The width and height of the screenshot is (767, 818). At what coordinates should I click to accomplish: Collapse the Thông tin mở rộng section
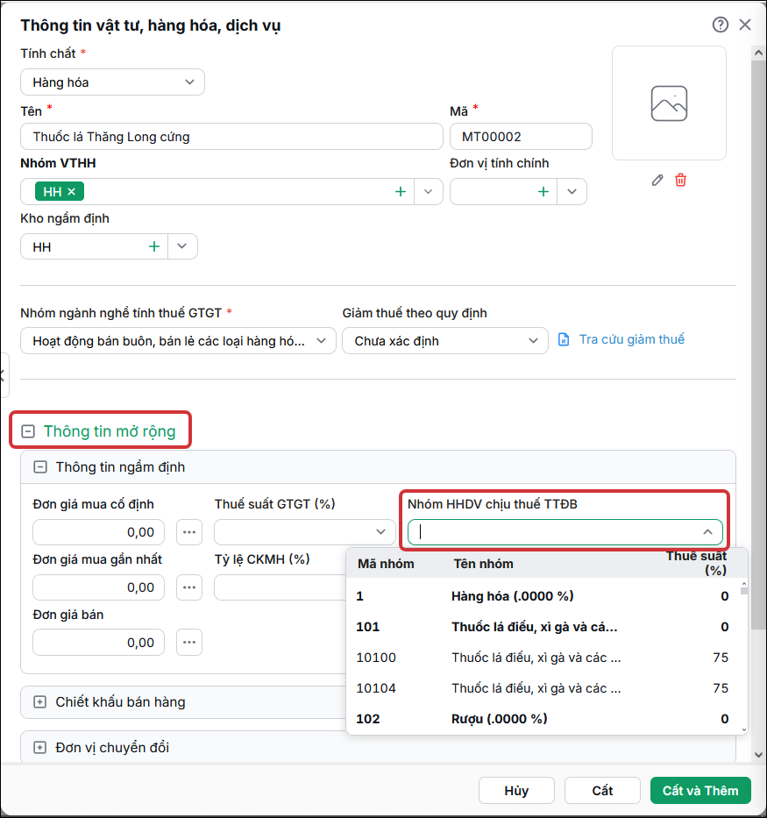28,431
